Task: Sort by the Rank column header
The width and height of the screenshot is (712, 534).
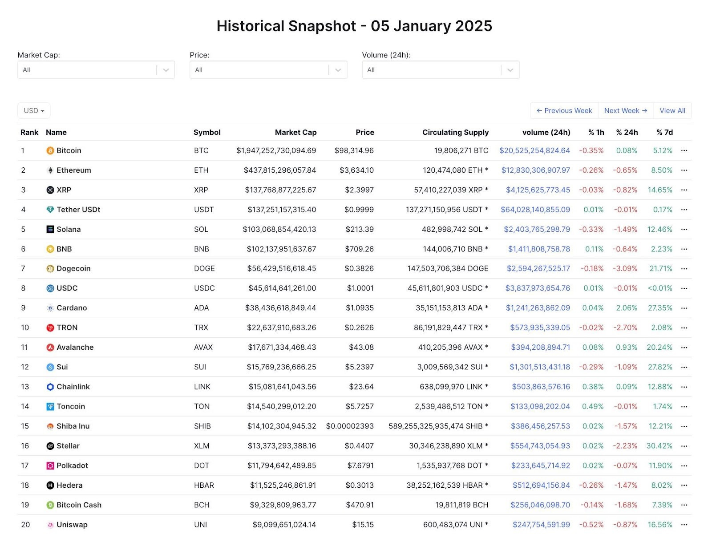Action: point(29,133)
